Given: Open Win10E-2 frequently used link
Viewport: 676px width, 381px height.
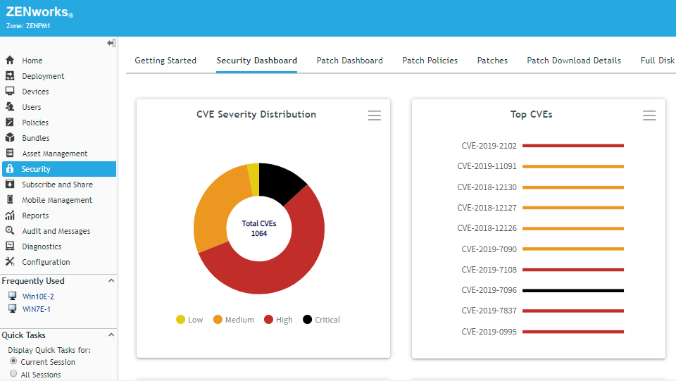Looking at the screenshot, I should point(38,296).
